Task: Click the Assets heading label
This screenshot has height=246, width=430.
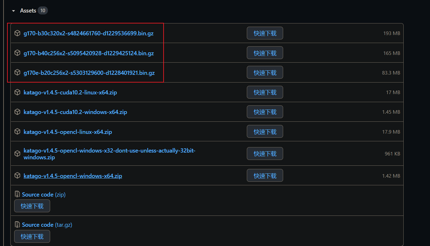Action: coord(28,11)
